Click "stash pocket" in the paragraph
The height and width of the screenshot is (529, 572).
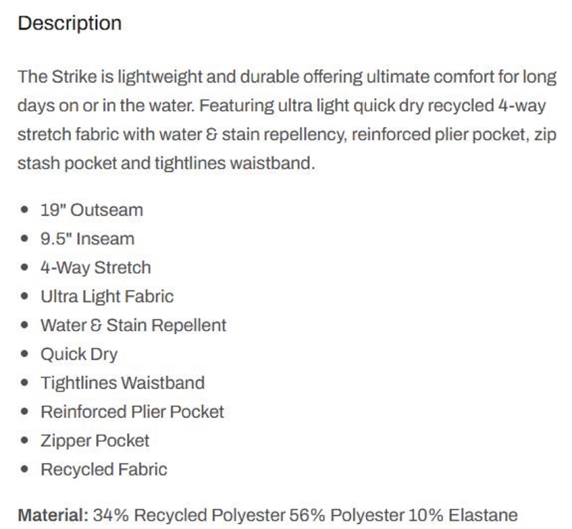(x=67, y=163)
